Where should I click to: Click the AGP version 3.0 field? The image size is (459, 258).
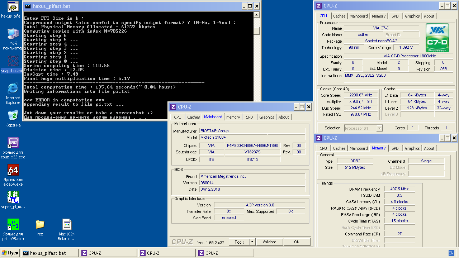pyautogui.click(x=260, y=205)
